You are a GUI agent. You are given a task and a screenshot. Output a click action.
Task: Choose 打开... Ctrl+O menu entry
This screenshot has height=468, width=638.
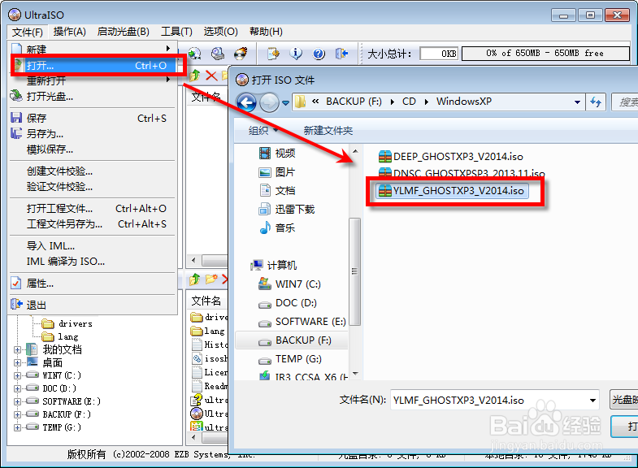point(93,66)
